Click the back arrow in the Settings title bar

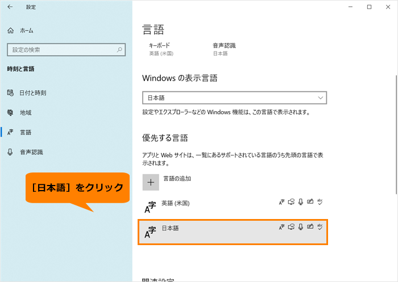[x=10, y=7]
